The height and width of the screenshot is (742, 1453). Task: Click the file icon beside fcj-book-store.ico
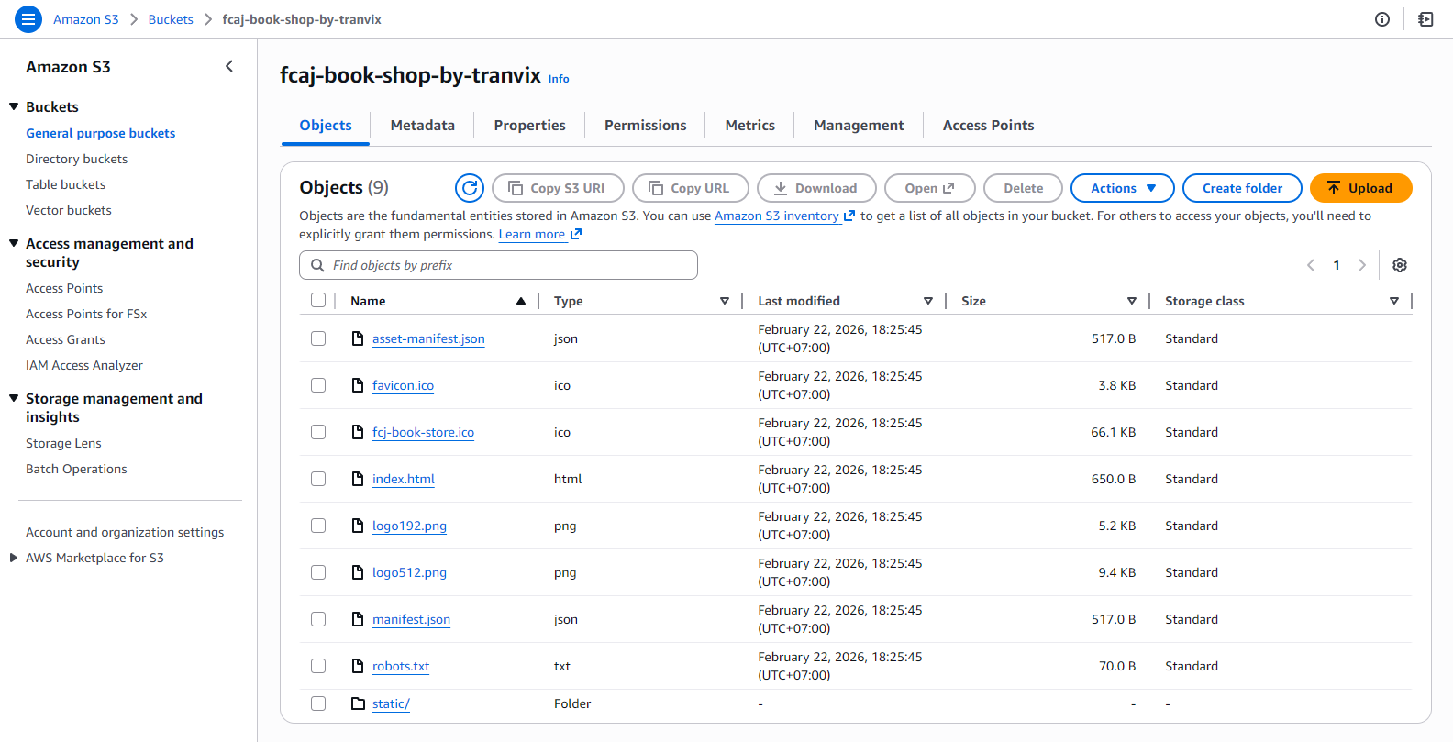(x=358, y=432)
